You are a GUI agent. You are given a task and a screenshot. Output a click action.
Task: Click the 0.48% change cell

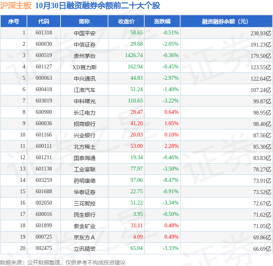[172, 226]
